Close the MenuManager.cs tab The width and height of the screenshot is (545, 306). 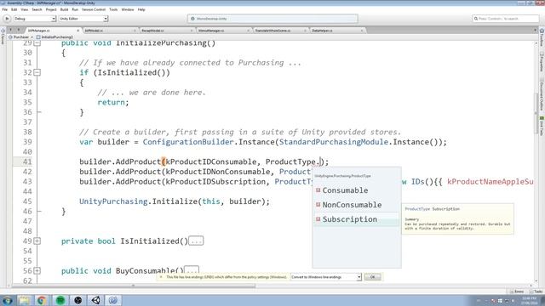(x=248, y=31)
